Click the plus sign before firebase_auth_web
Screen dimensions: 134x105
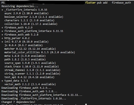pos(2,35)
